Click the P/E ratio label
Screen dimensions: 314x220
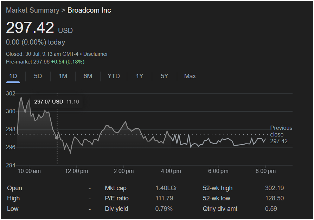pyautogui.click(x=116, y=198)
